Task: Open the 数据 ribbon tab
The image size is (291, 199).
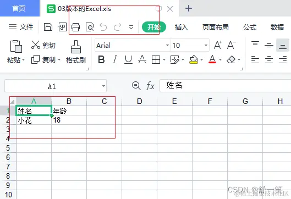Action: click(x=277, y=27)
